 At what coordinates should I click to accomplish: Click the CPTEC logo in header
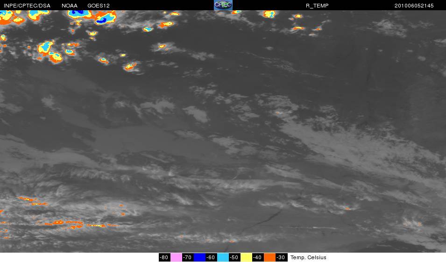coord(223,5)
